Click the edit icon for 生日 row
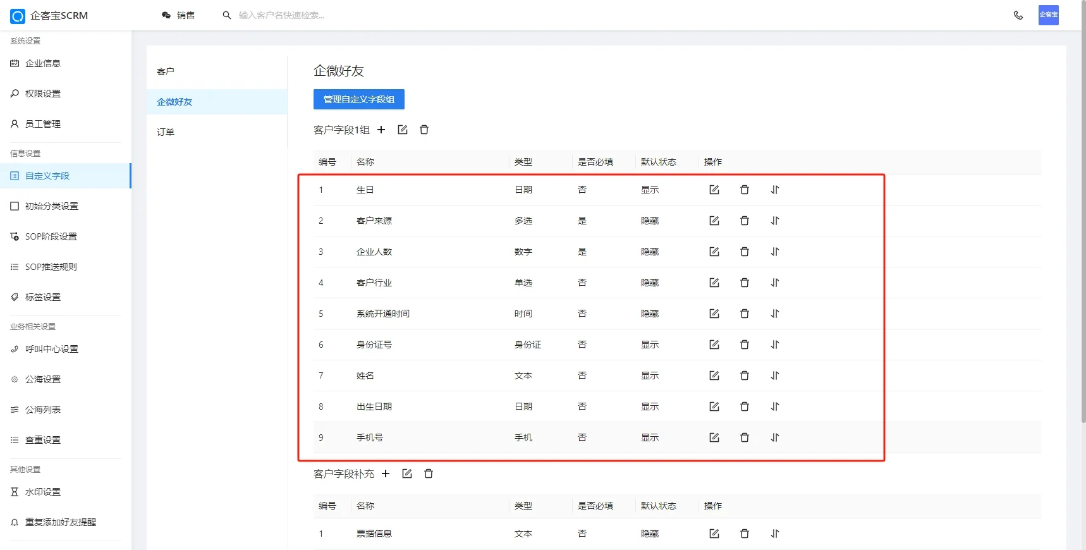Screen dimensions: 1086x550 (x=714, y=190)
